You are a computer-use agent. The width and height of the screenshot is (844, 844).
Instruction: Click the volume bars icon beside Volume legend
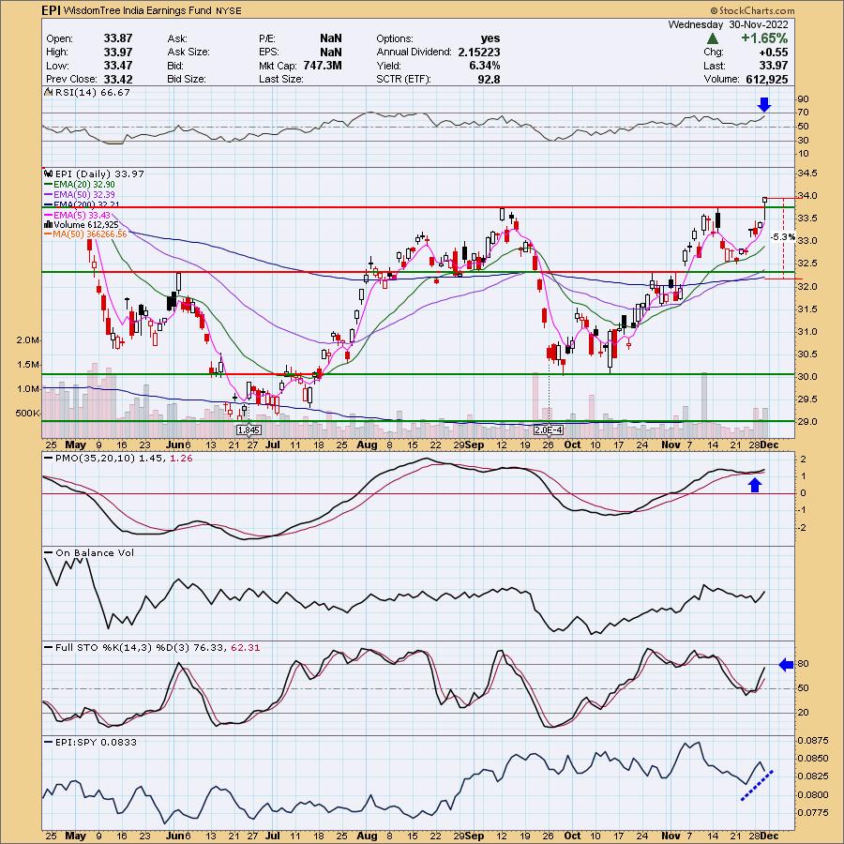[48, 224]
